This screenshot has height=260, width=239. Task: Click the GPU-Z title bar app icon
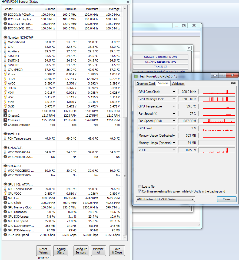(x=136, y=76)
